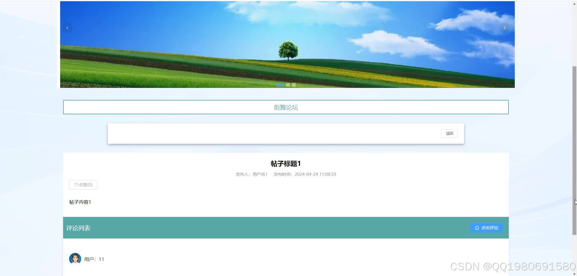577x276 pixels.
Task: Expand the 评论列表 comment section
Action: (78, 228)
